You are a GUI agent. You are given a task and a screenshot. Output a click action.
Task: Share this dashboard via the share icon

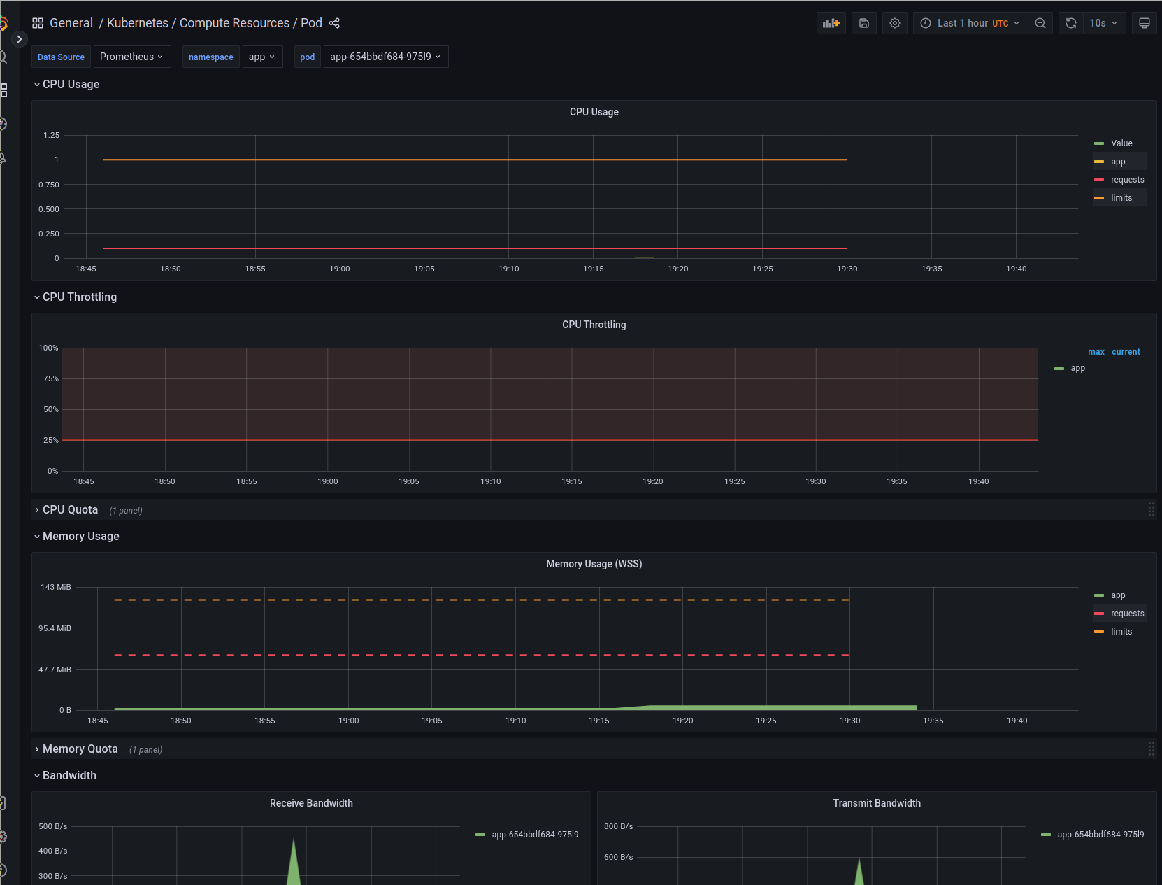click(334, 23)
